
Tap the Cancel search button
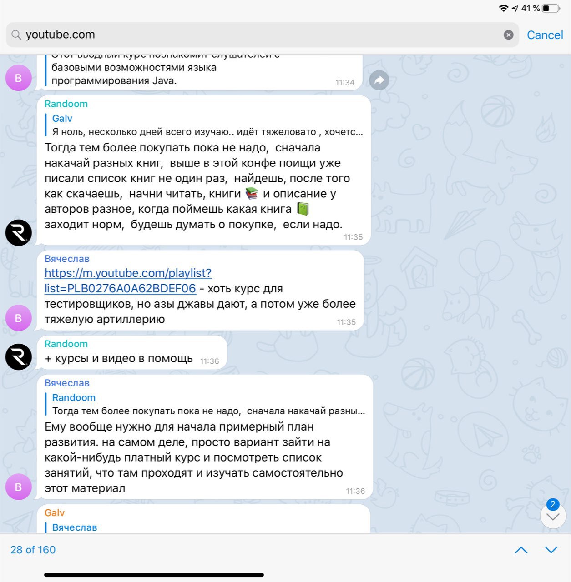[x=545, y=35]
